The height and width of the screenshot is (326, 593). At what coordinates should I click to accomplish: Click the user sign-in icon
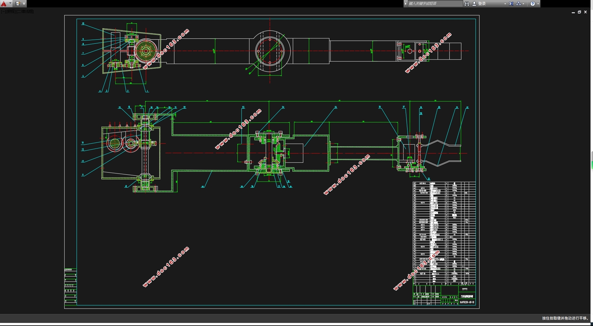474,4
